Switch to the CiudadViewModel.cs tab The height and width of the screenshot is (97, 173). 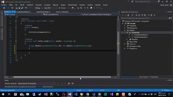tap(24, 12)
